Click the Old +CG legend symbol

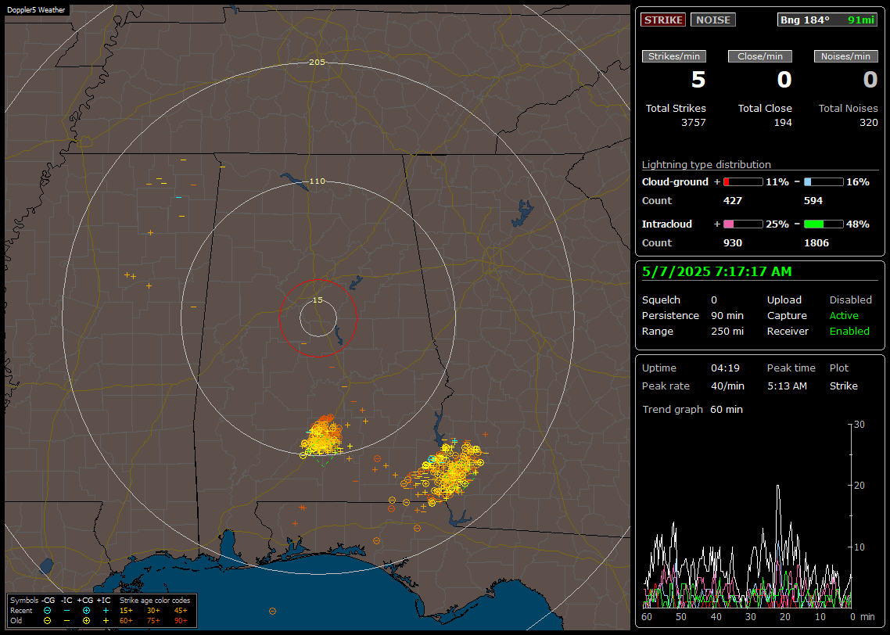[x=86, y=621]
